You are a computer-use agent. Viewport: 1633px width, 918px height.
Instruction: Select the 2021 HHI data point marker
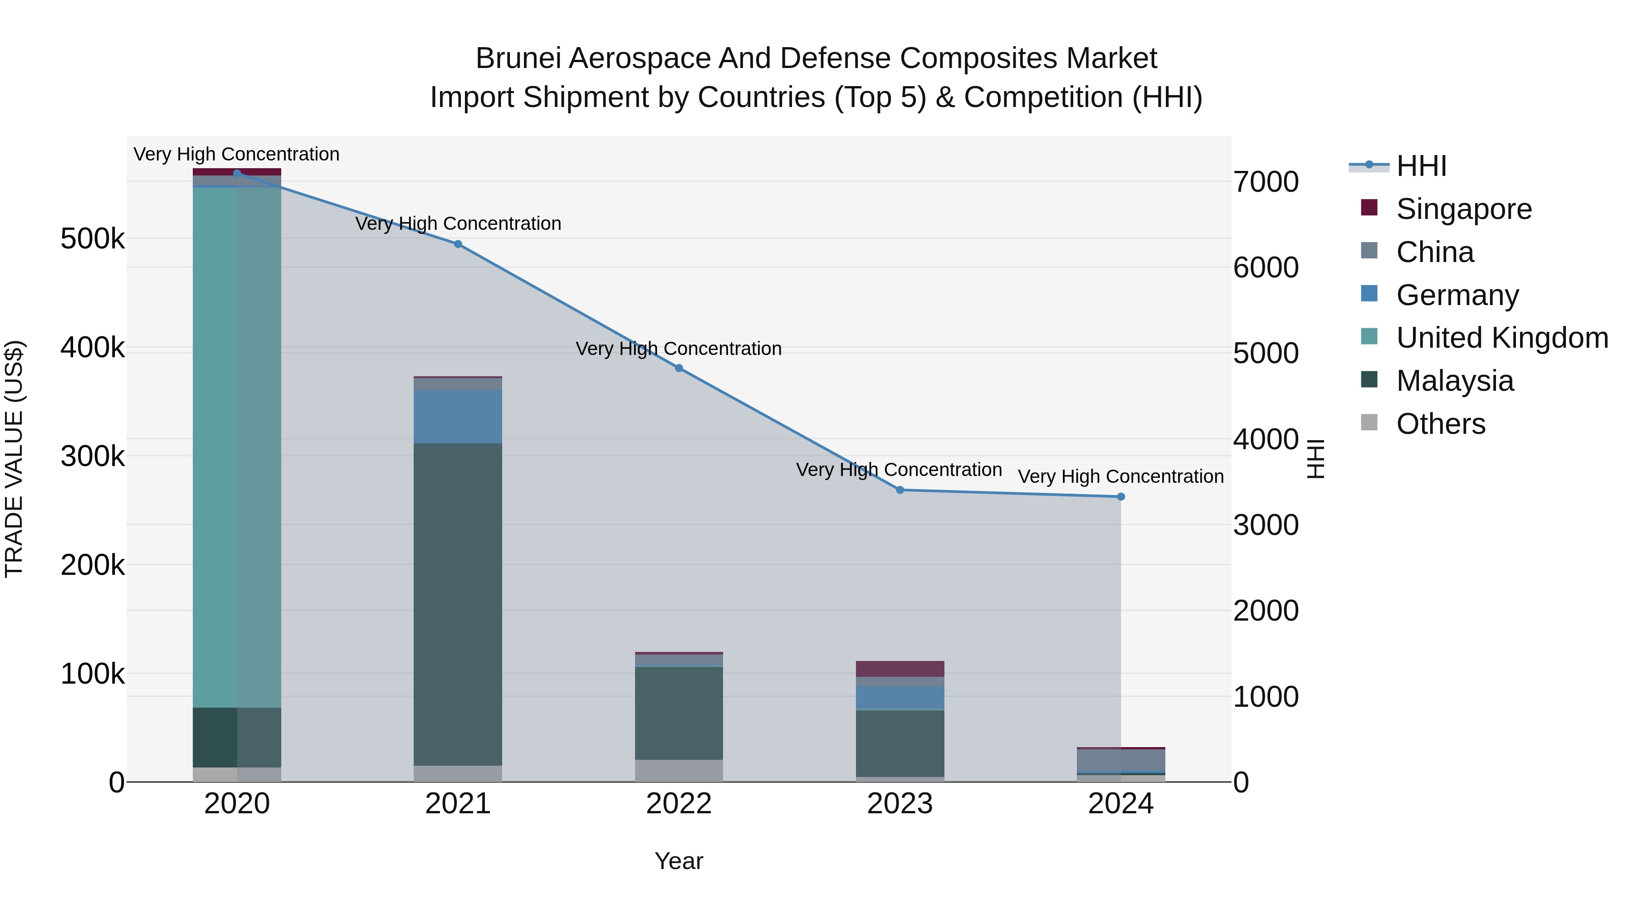[458, 244]
